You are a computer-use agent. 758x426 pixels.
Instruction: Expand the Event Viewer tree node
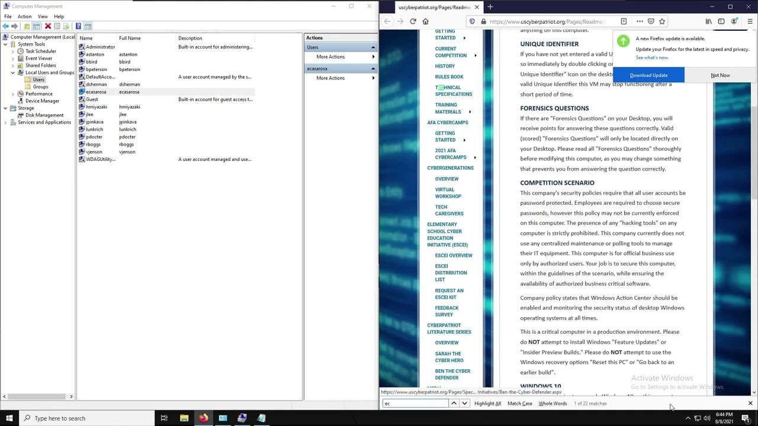tap(13, 59)
